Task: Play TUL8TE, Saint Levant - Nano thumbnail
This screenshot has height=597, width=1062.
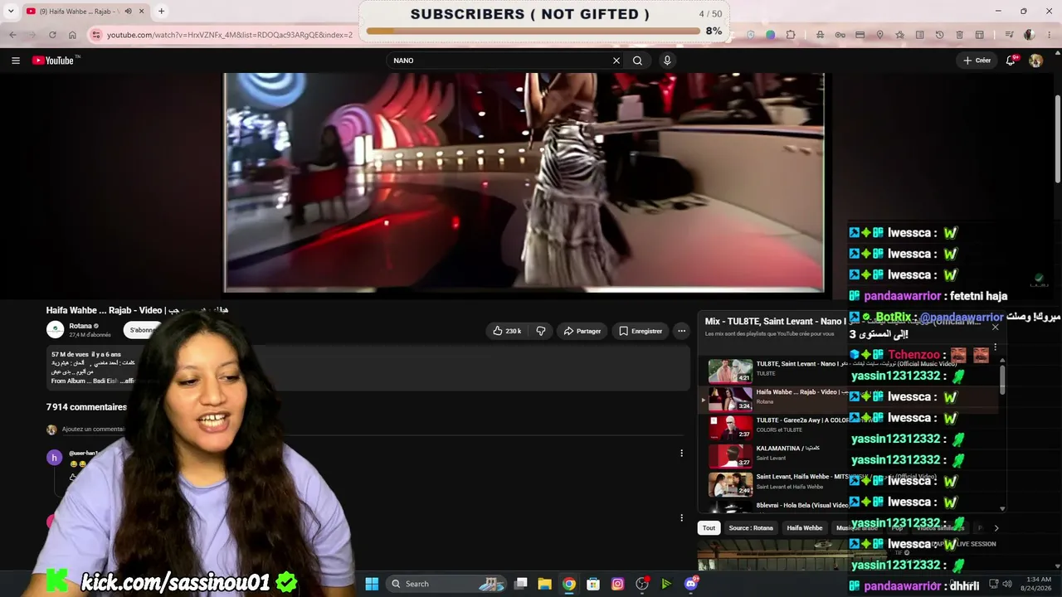Action: click(730, 371)
